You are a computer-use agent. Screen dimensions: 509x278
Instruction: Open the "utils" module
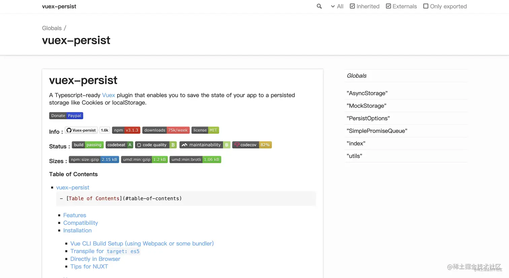tap(354, 156)
